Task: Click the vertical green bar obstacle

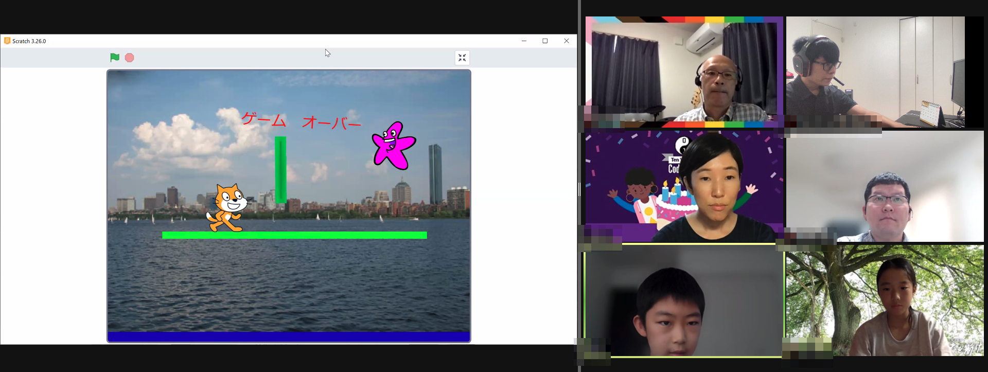Action: coord(280,170)
